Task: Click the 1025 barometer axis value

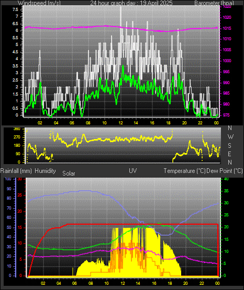Action: (x=227, y=7)
